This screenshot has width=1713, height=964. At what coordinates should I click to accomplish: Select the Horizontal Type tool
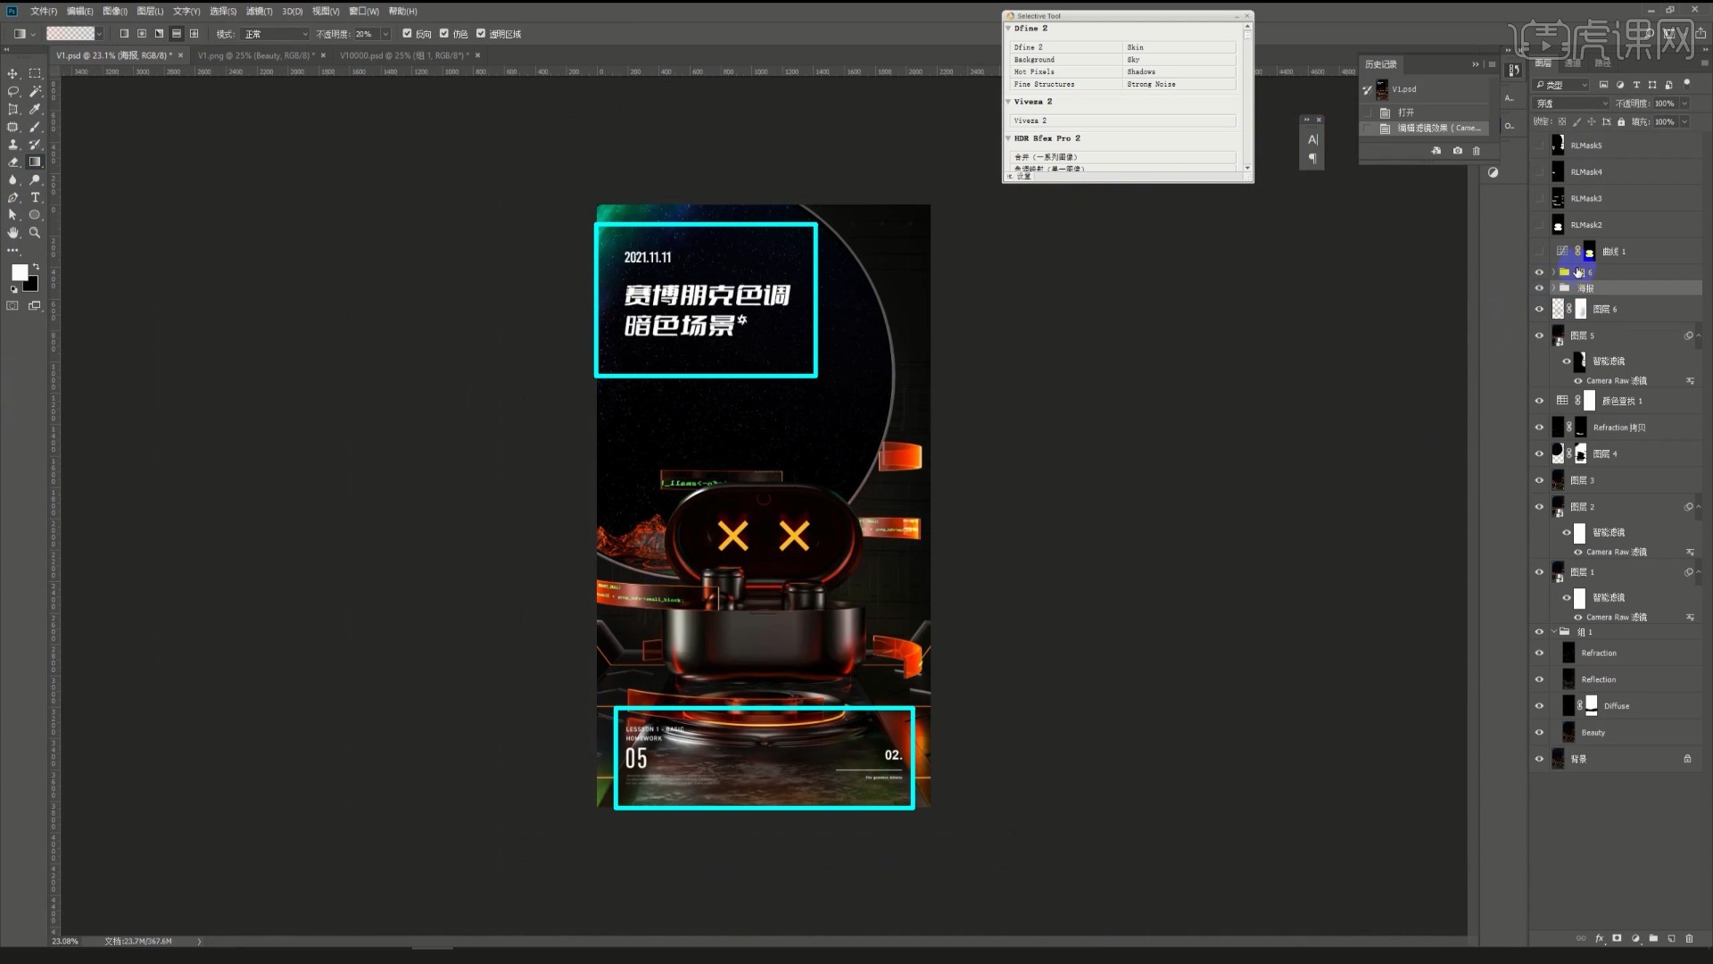[x=35, y=197]
